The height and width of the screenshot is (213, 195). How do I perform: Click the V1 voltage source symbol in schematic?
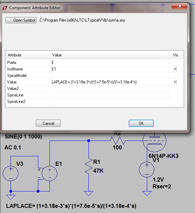pos(147,170)
